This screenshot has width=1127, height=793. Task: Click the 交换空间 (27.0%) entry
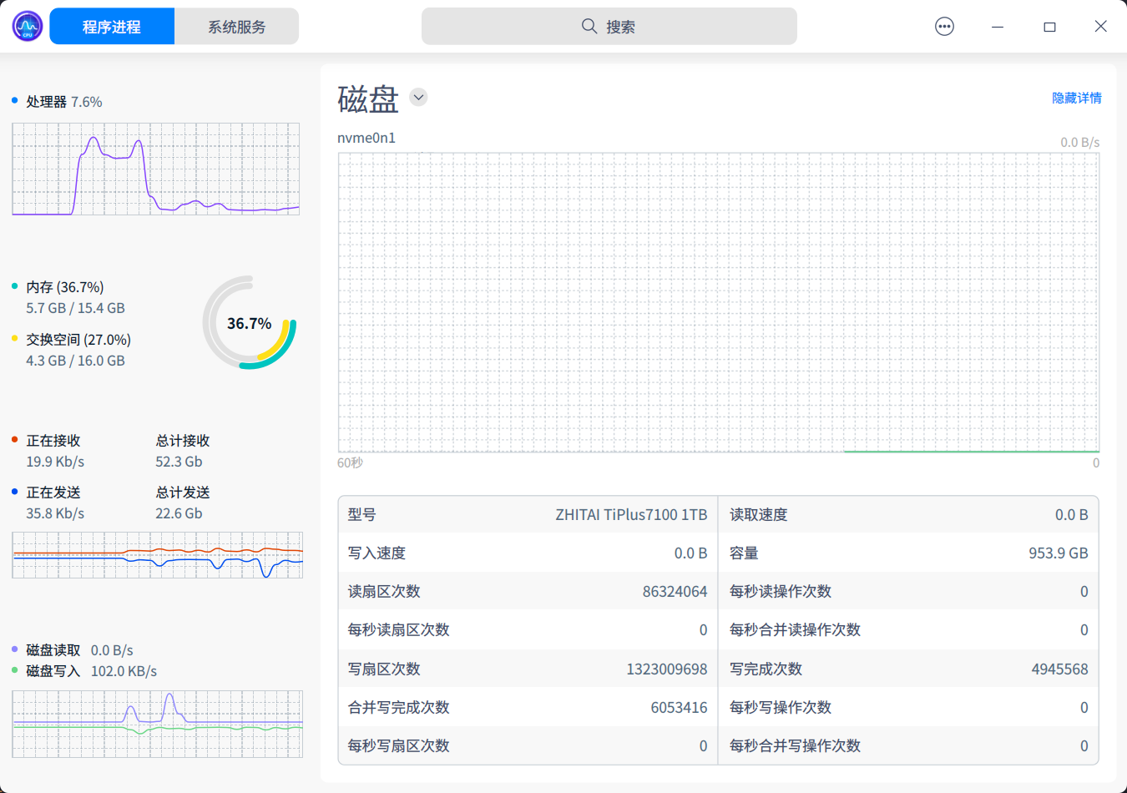78,340
